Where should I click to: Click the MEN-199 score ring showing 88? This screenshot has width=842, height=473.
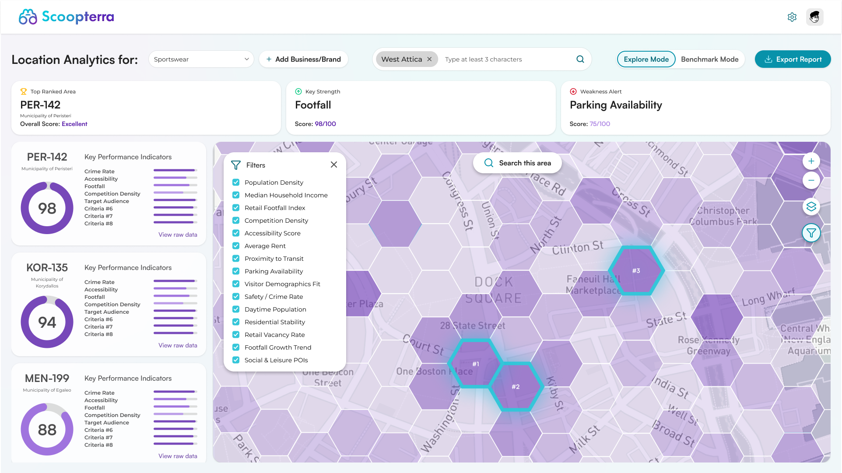(x=47, y=429)
